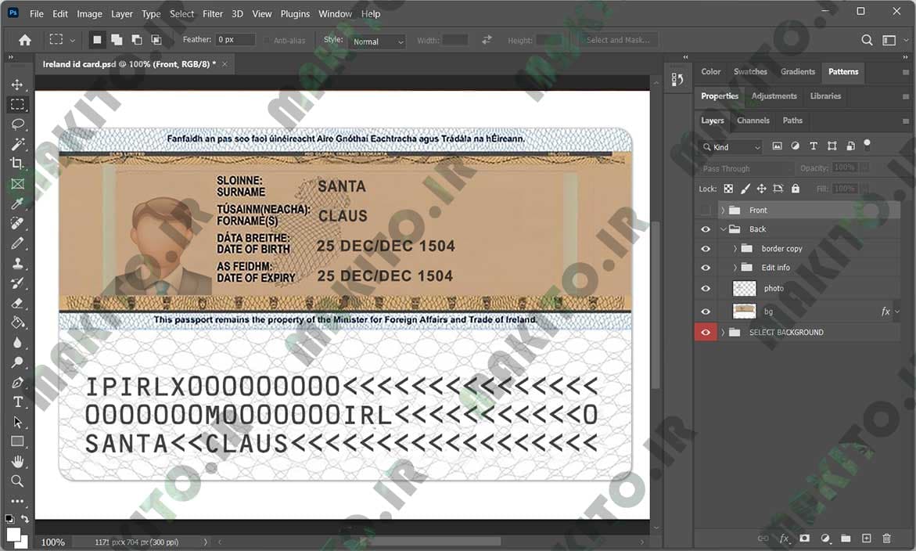Screen dimensions: 916x551
Task: Expand the border copy group
Action: tap(735, 248)
